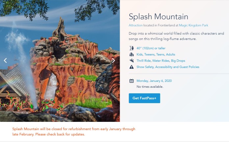Select the Big Drops link
229x151 pixels.
coord(178,61)
